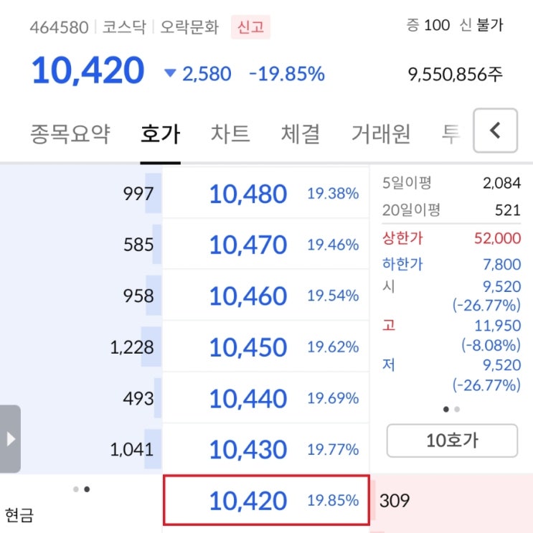Select the highlighted 10,420 current price
Image resolution: width=533 pixels, height=533 pixels.
click(265, 500)
